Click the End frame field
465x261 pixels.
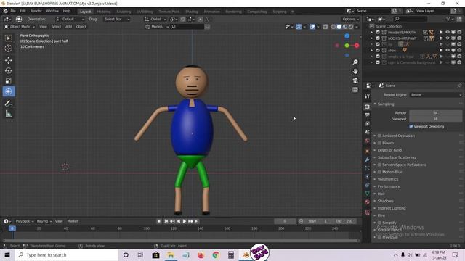344,221
